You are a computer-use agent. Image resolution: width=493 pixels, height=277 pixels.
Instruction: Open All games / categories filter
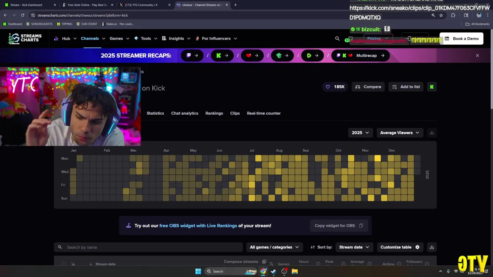tap(274, 247)
